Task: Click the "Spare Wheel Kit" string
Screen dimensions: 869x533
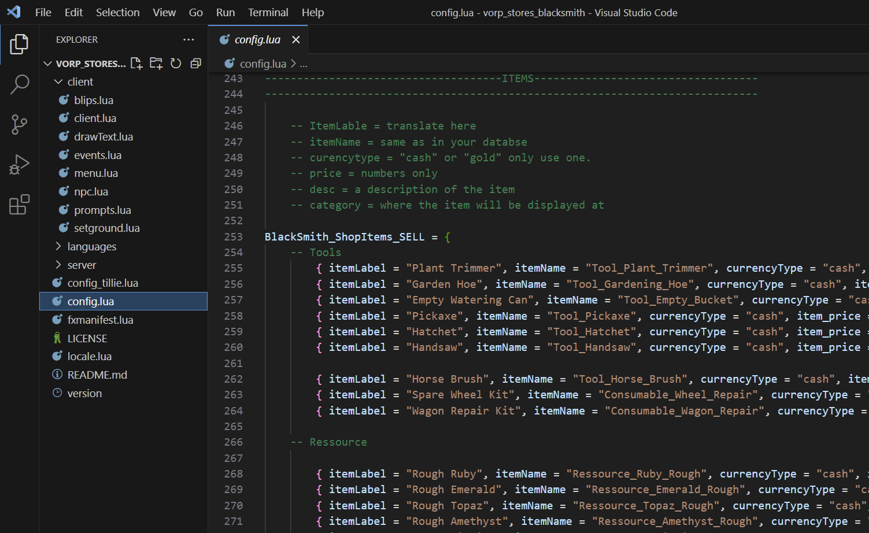Action: tap(460, 394)
